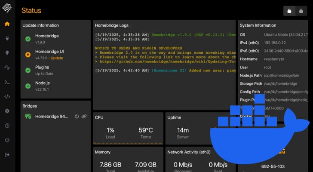Restart the Homebridge 94 bridge power icon

click(77, 117)
